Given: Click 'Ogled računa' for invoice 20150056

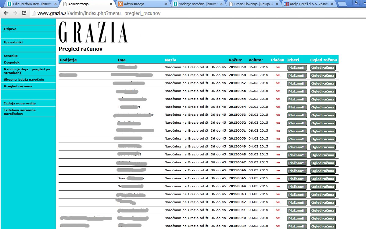Looking at the screenshot, I should tap(323, 91).
